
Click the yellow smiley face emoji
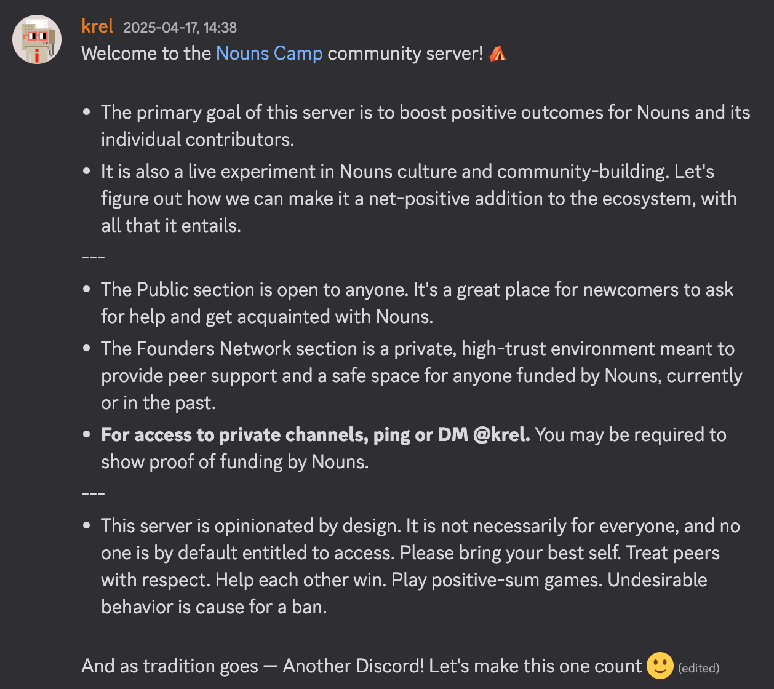[x=660, y=666]
